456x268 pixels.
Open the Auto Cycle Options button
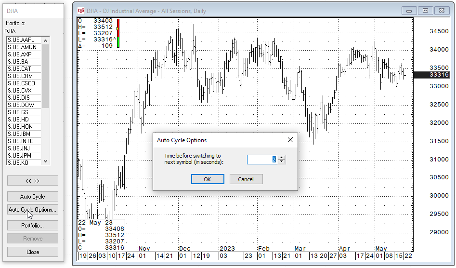click(x=32, y=210)
